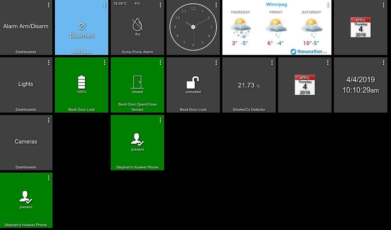Click the analog clock face tile
Image resolution: width=391 pixels, height=230 pixels.
(193, 27)
